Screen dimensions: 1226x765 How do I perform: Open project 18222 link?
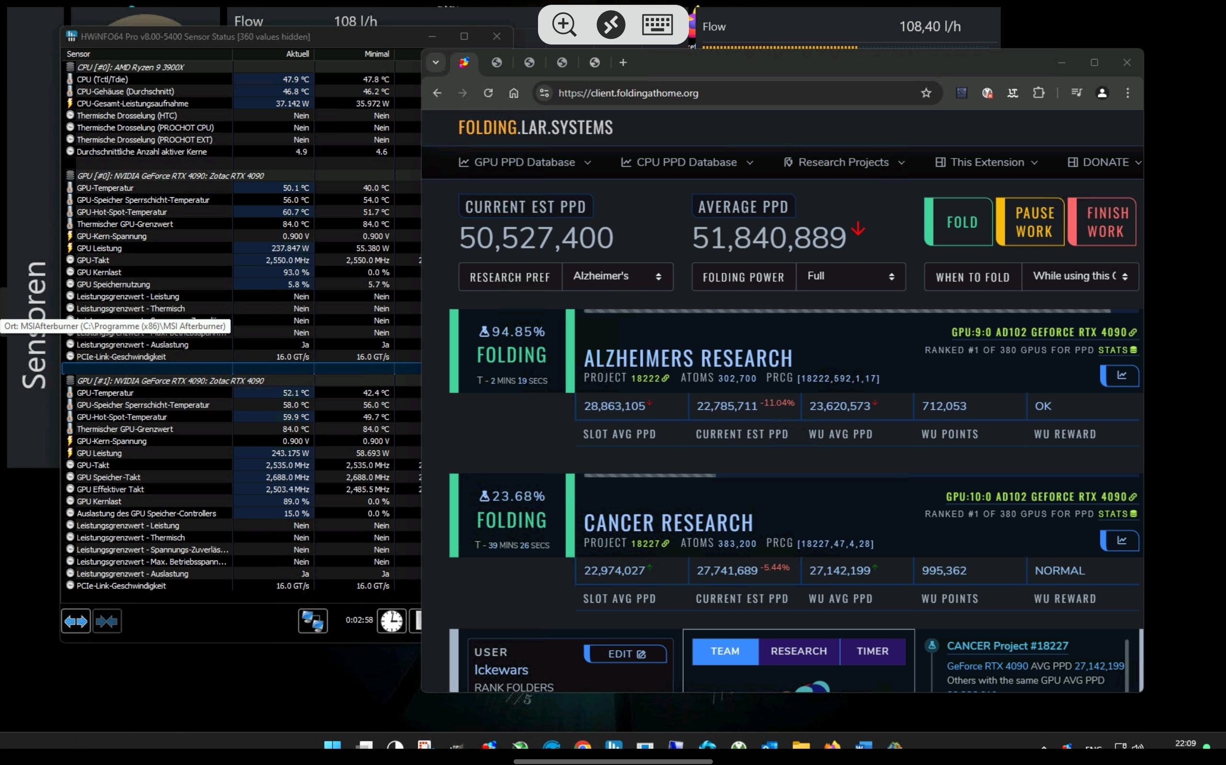tap(650, 378)
